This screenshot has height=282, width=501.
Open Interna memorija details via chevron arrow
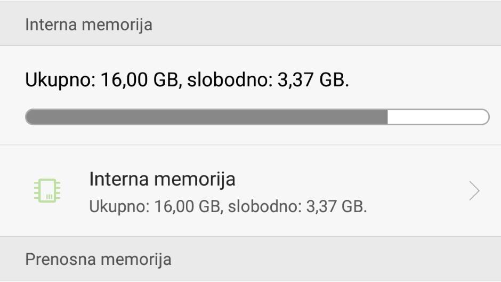tap(474, 191)
